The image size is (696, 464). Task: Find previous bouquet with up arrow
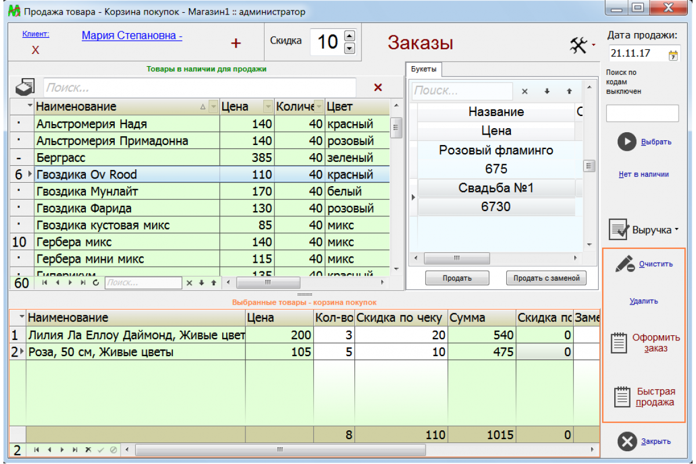click(x=569, y=91)
